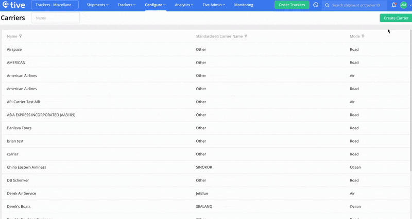Select brian test carrier
412x219 pixels.
[x=205, y=141]
